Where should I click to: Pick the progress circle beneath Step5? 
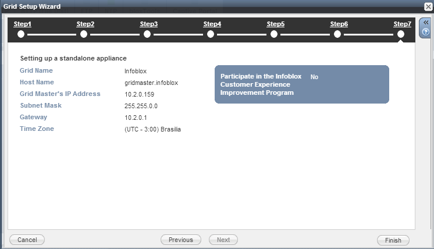pyautogui.click(x=274, y=34)
